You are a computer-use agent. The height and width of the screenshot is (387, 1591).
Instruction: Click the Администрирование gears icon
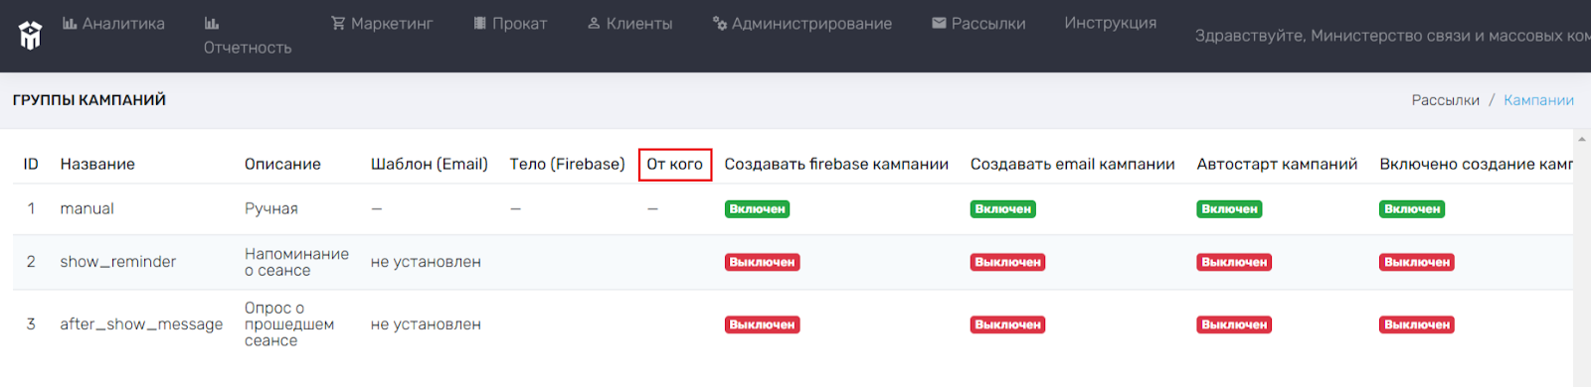pyautogui.click(x=720, y=23)
